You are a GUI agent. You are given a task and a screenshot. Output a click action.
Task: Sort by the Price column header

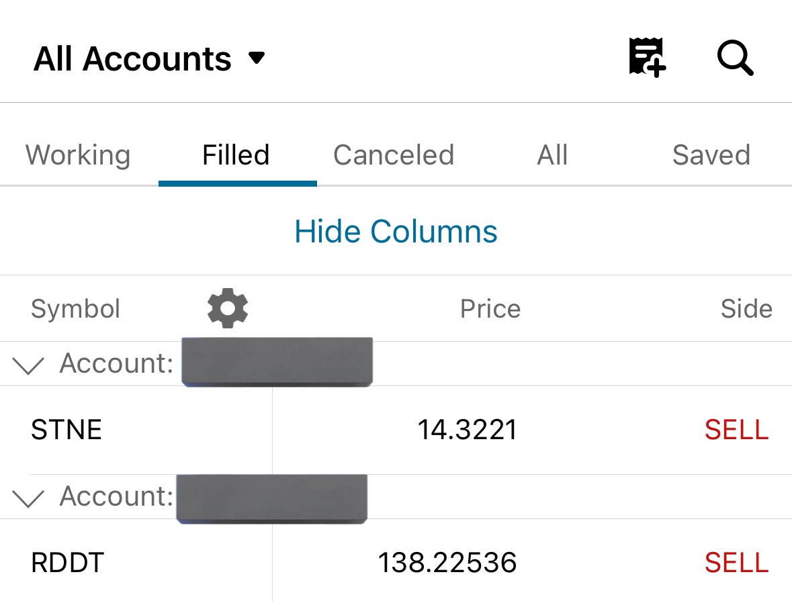point(490,309)
